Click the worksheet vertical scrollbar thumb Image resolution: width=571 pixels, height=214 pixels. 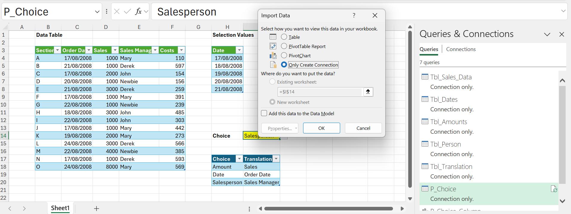pos(410,109)
